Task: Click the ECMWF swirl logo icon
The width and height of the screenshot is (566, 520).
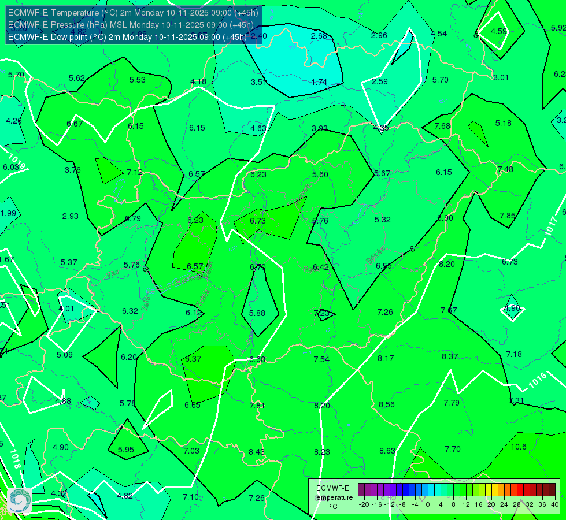Action: [20, 500]
